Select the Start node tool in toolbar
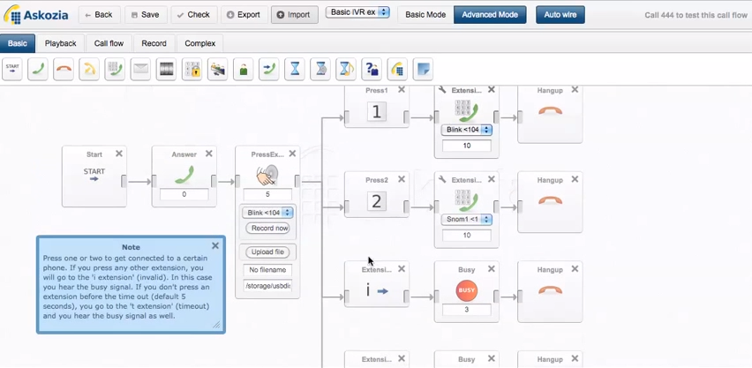Viewport: 752px width, 368px height. 12,70
